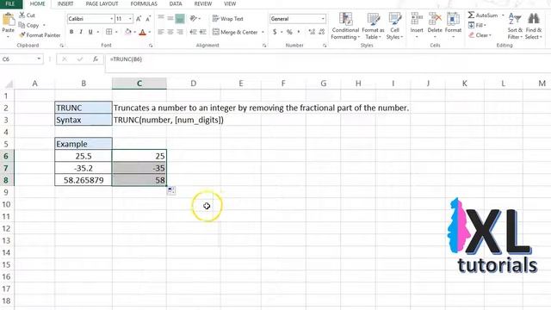
Task: Open Merge & Center dropdown arrow
Action: coord(263,33)
